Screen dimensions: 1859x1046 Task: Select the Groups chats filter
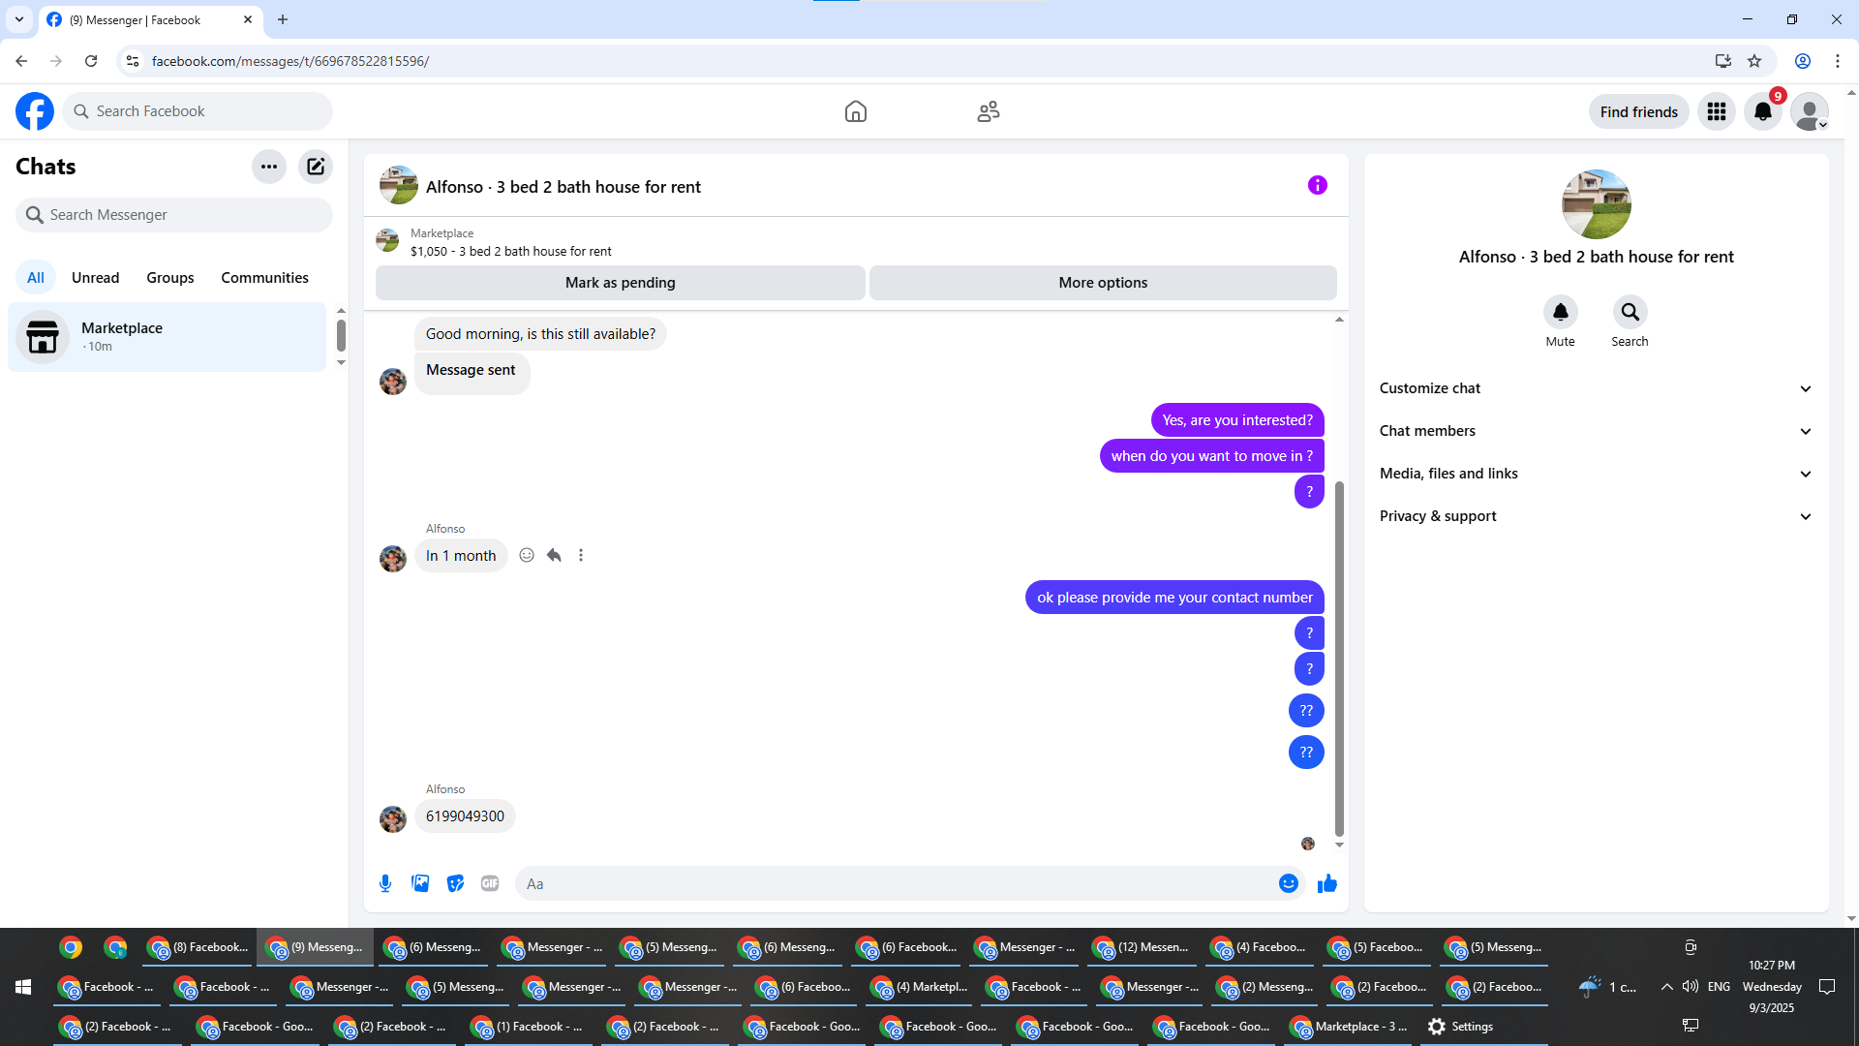pos(170,278)
